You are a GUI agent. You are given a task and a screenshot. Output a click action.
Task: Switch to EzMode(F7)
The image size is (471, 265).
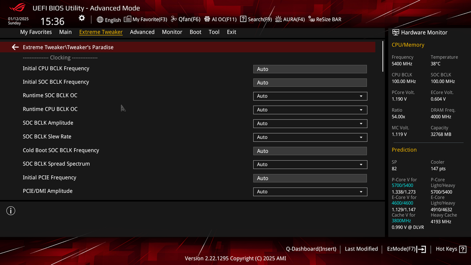[x=401, y=249]
